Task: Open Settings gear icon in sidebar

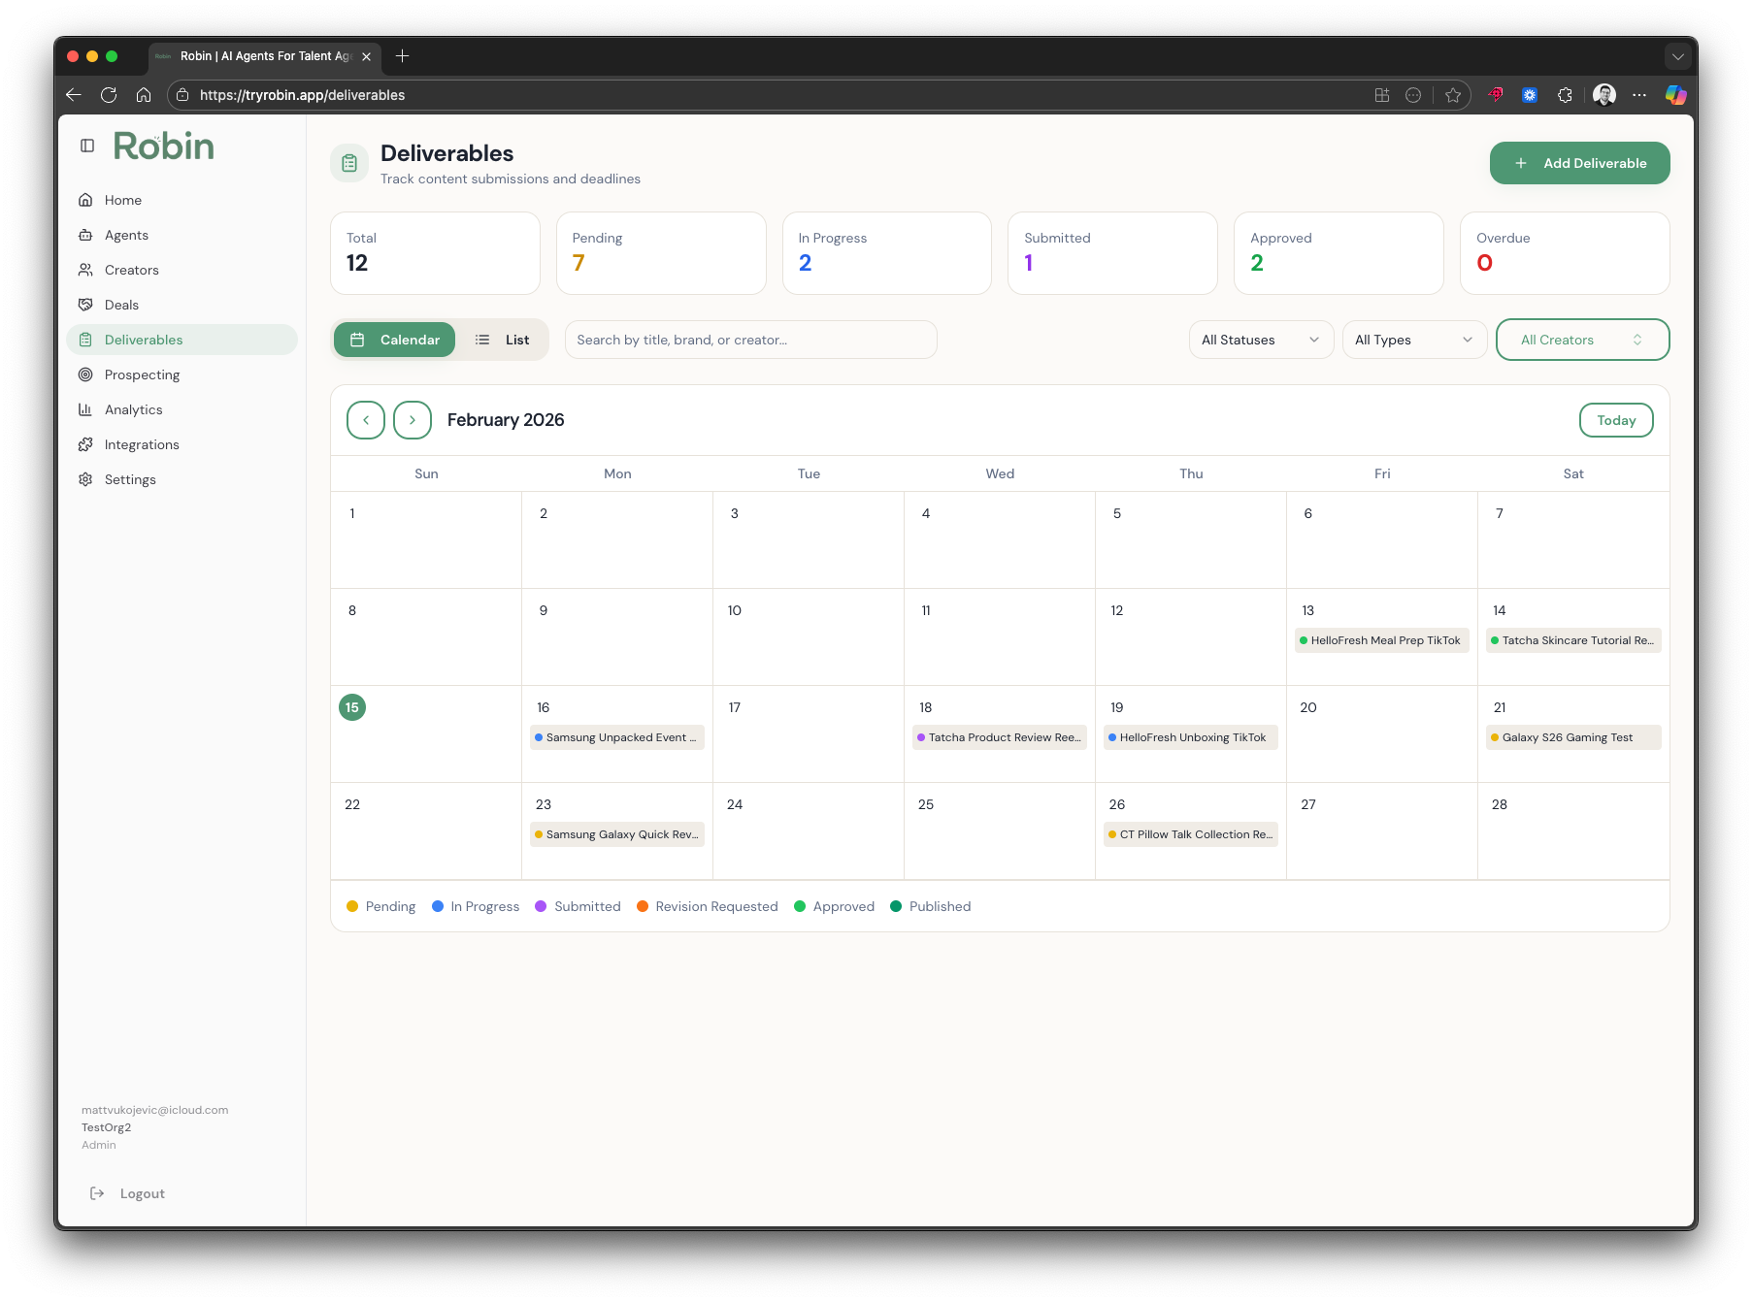Action: 85,479
